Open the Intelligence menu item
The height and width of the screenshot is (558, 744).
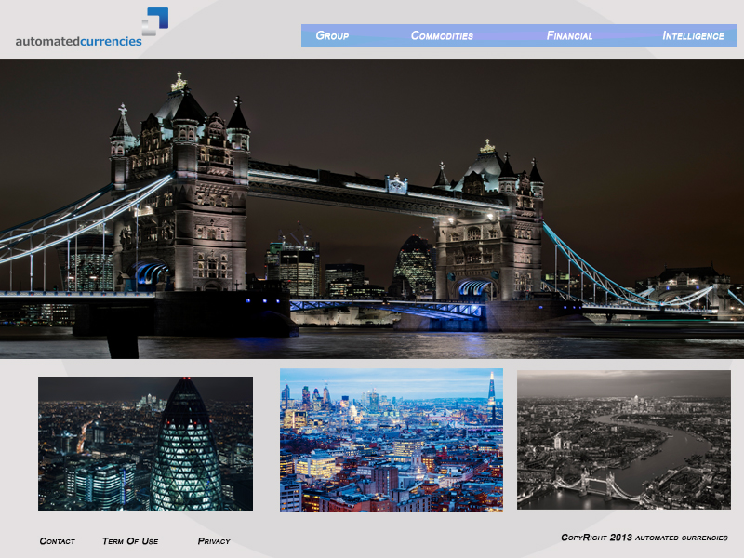693,36
